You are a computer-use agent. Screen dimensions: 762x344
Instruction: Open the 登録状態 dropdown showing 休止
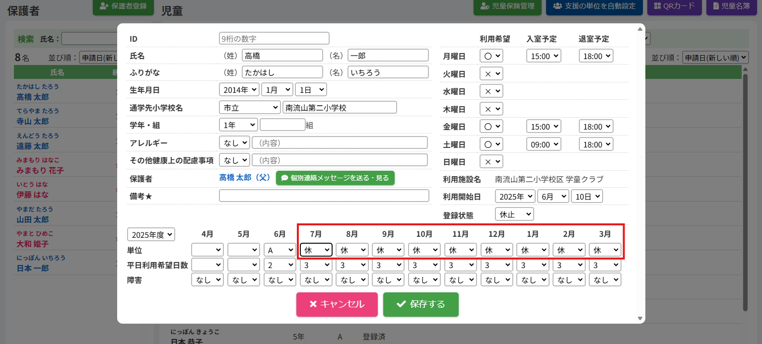point(514,214)
